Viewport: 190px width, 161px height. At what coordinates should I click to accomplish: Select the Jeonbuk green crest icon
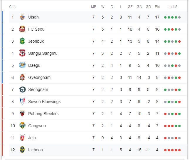coord(22,41)
